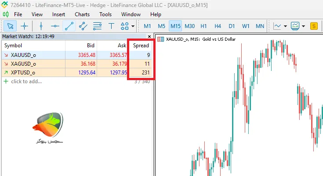The image size is (323, 176).
Task: Select the text label tool
Action: (x=111, y=26)
